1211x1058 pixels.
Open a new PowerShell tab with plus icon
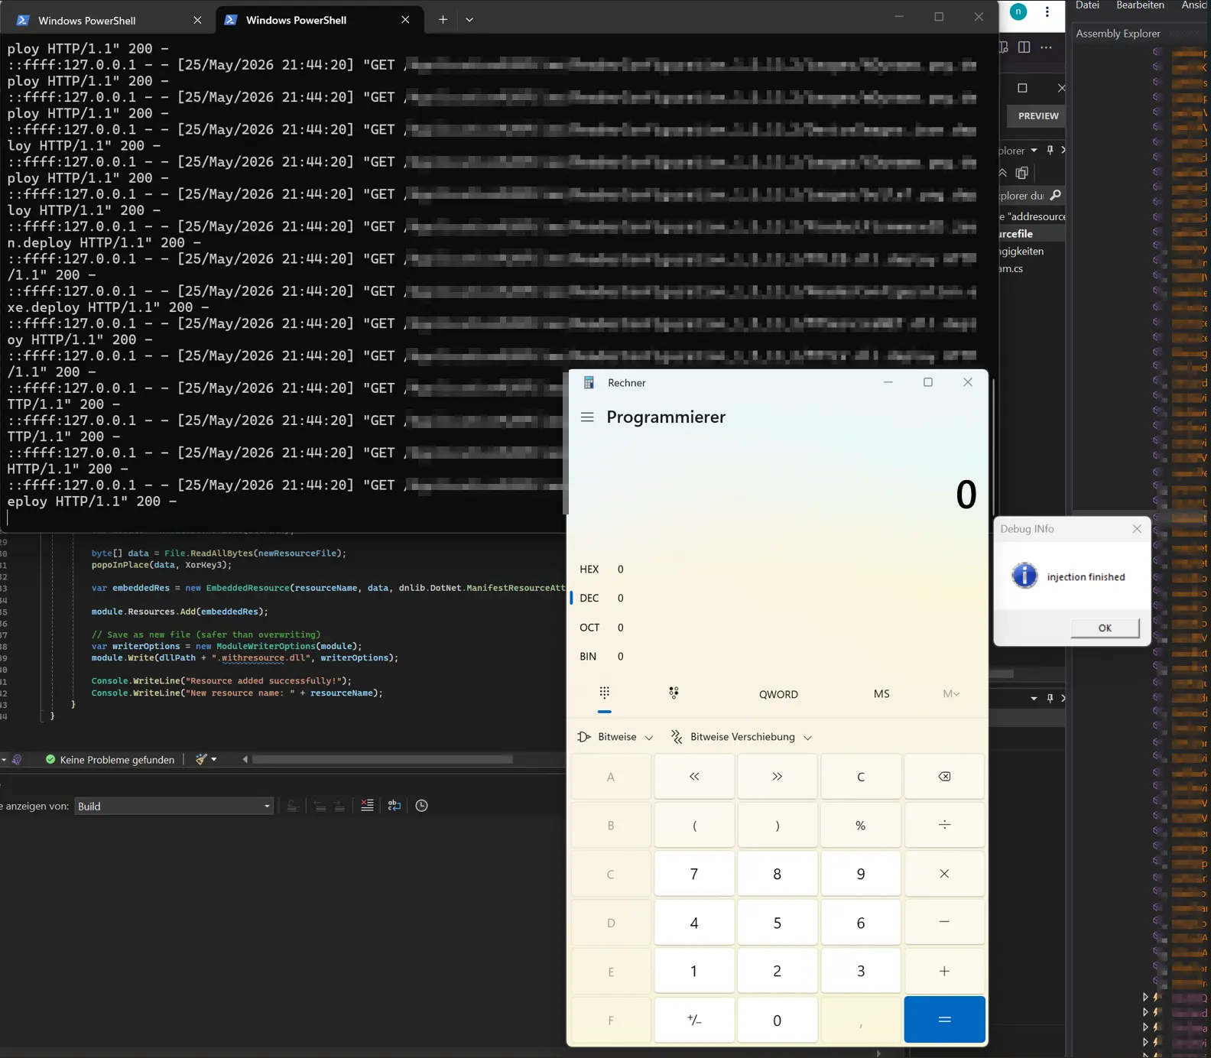point(443,20)
